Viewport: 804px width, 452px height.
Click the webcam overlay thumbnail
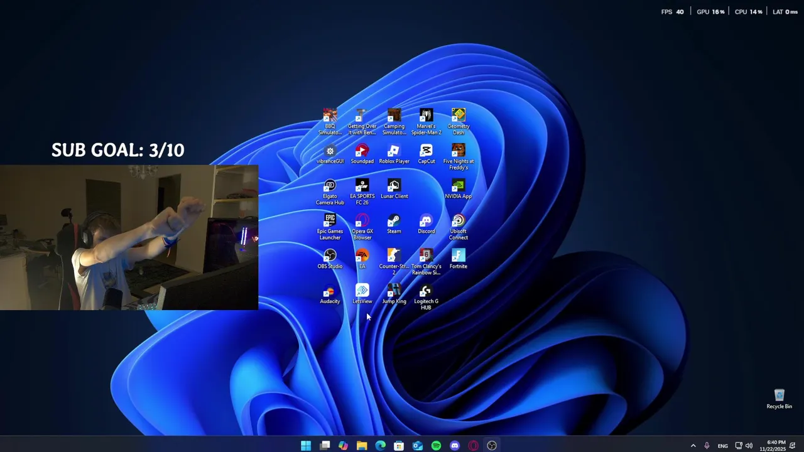tap(129, 237)
